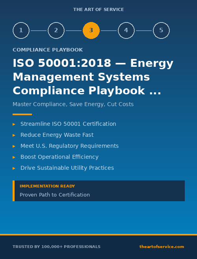Click 'Master Compliance, Save Energy, Cut Costs' subtitle
The height and width of the screenshot is (259, 197).
[x=73, y=104]
